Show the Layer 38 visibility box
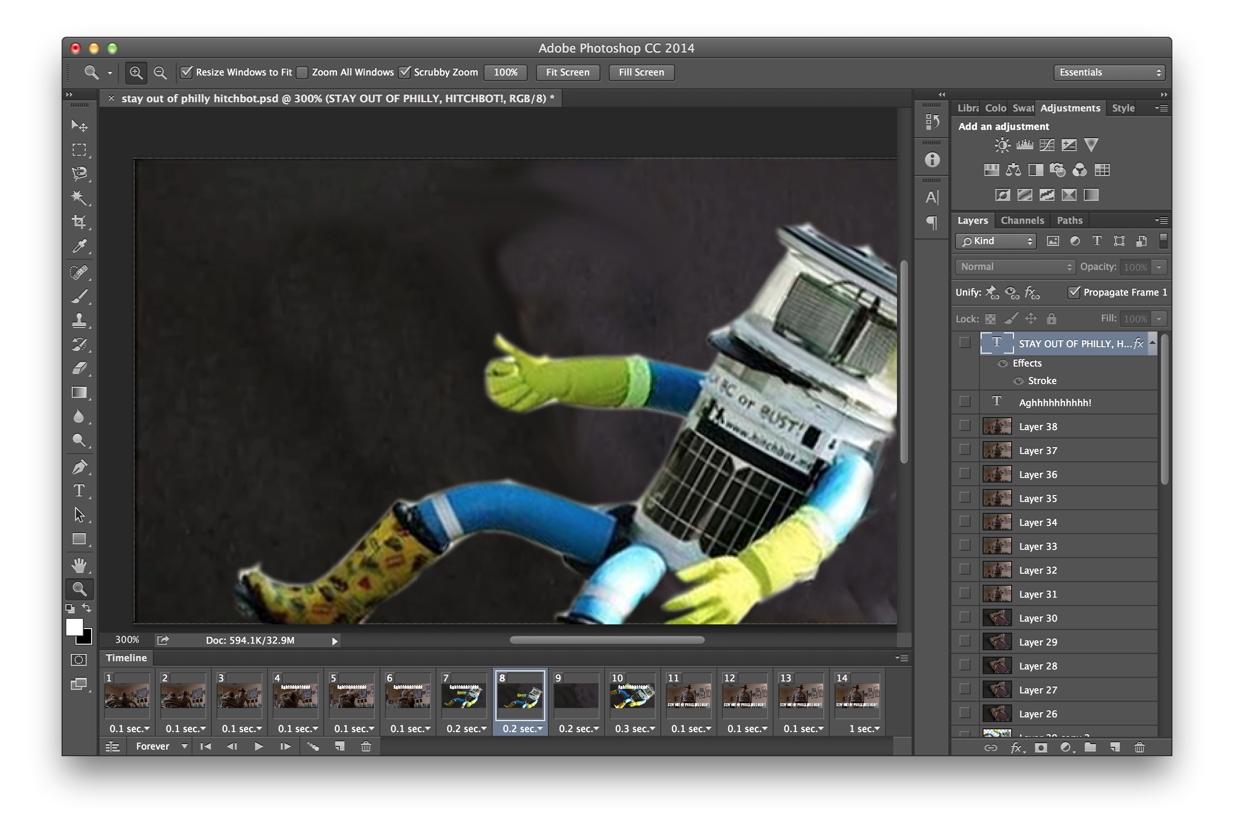1234x838 pixels. 965,426
